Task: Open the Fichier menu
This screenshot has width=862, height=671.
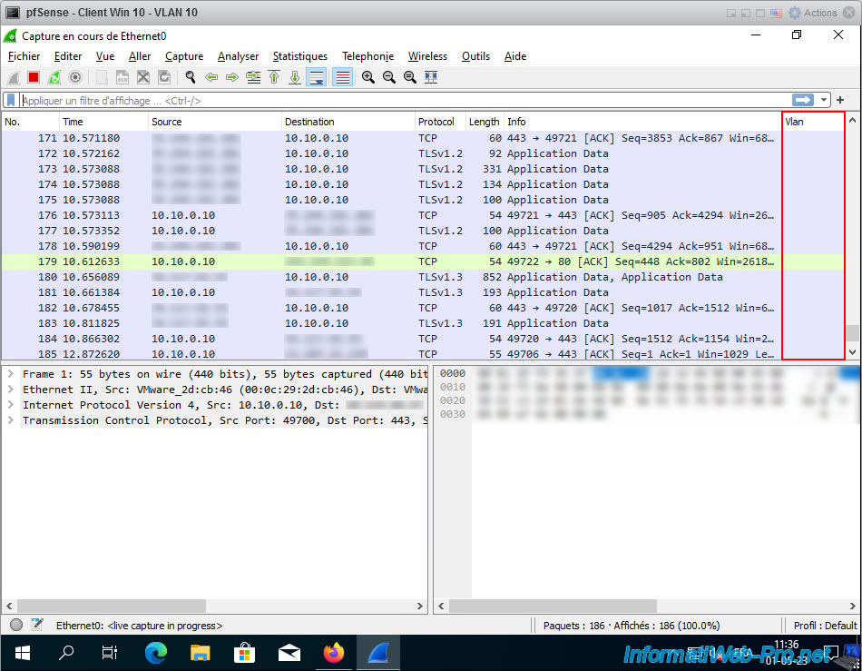Action: [x=24, y=56]
